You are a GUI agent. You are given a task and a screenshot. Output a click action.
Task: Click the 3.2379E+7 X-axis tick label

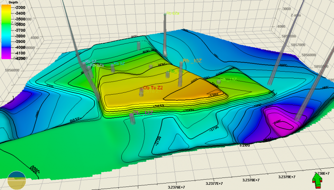(287, 177)
